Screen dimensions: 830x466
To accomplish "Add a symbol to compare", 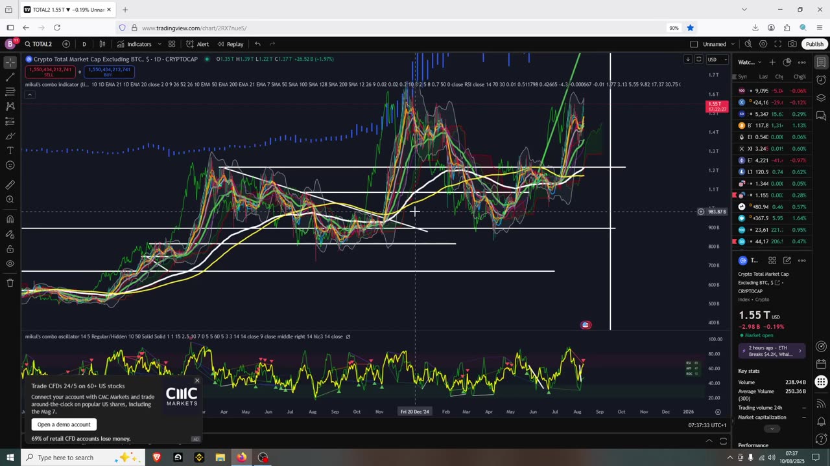I will click(x=66, y=44).
